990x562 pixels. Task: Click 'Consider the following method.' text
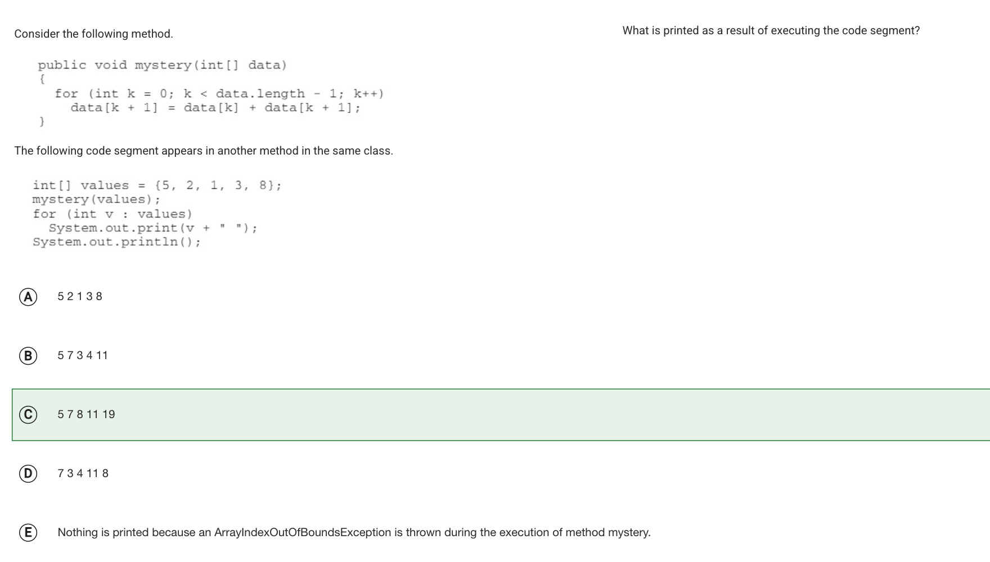[x=93, y=34]
